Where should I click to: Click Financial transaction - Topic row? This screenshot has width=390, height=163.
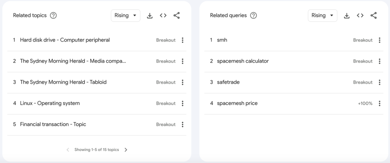[x=53, y=124]
